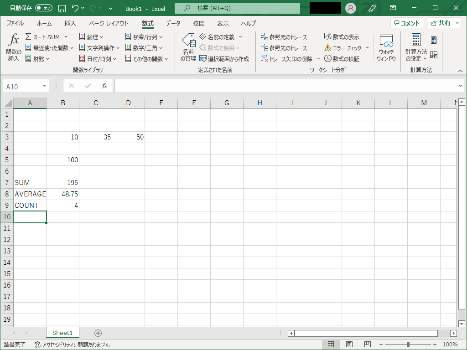
Task: Open 計算方法の設定 calculation options
Action: (x=416, y=47)
